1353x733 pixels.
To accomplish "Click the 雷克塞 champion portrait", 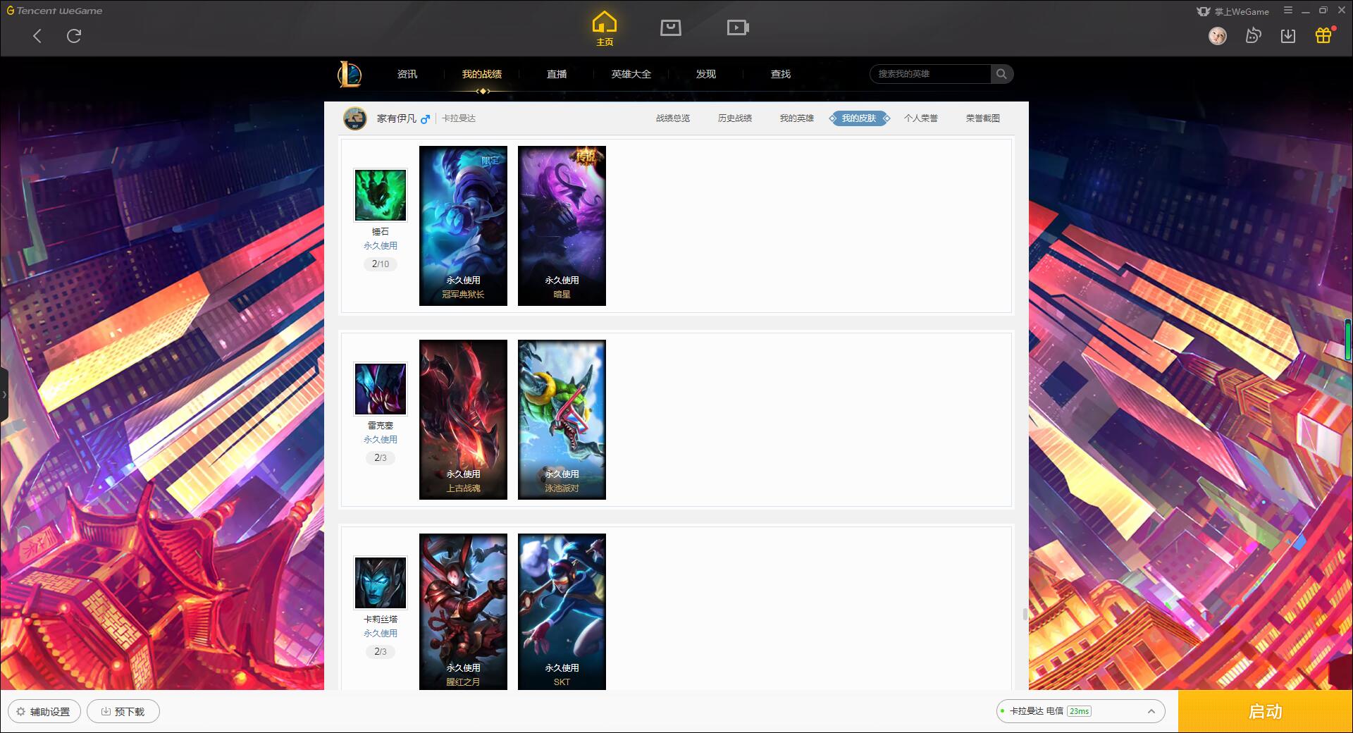I will tap(381, 389).
